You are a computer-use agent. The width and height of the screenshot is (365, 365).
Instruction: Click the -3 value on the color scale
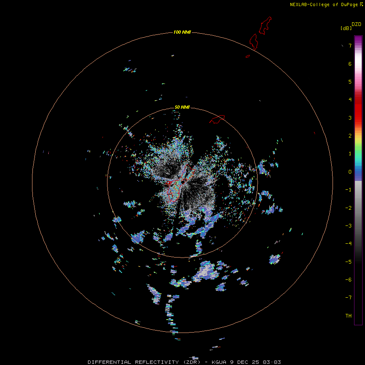point(348,226)
